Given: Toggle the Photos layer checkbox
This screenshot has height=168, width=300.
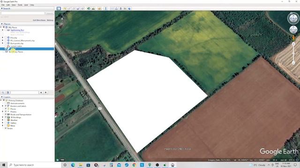Looking at the screenshot, I should (6, 112).
